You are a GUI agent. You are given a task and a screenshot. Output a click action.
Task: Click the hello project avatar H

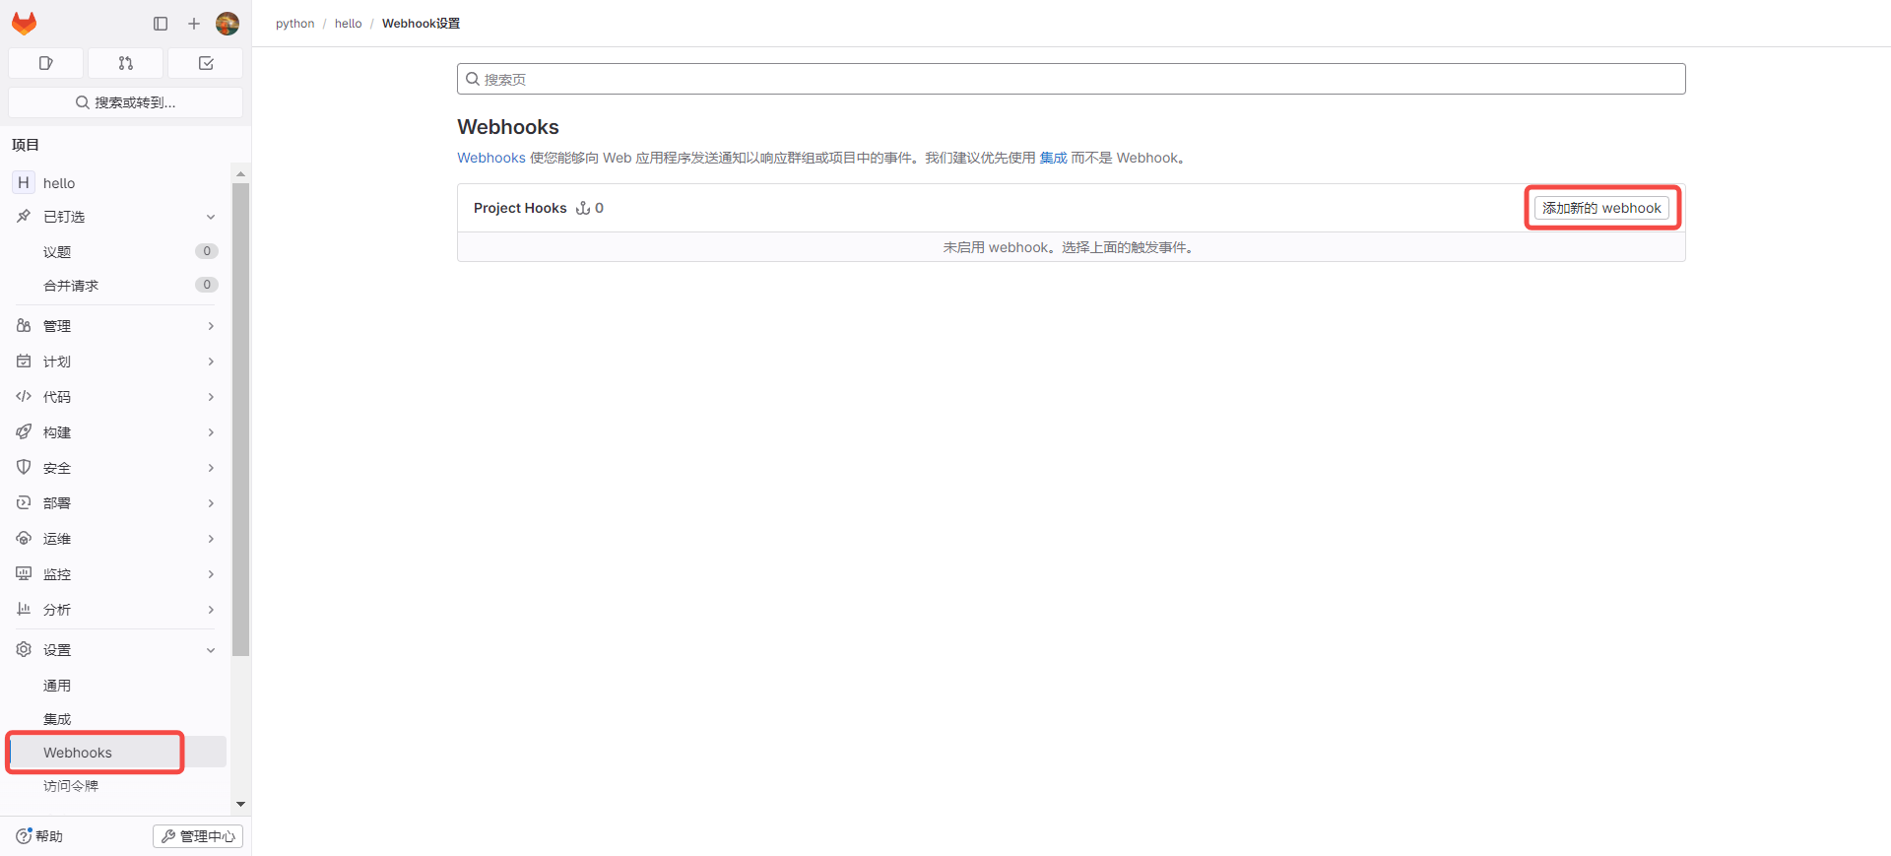(x=24, y=182)
